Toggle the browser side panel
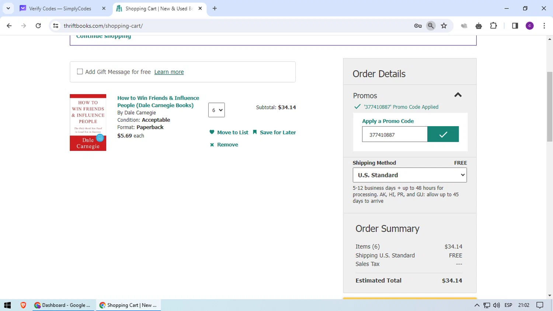The image size is (553, 311). click(515, 26)
